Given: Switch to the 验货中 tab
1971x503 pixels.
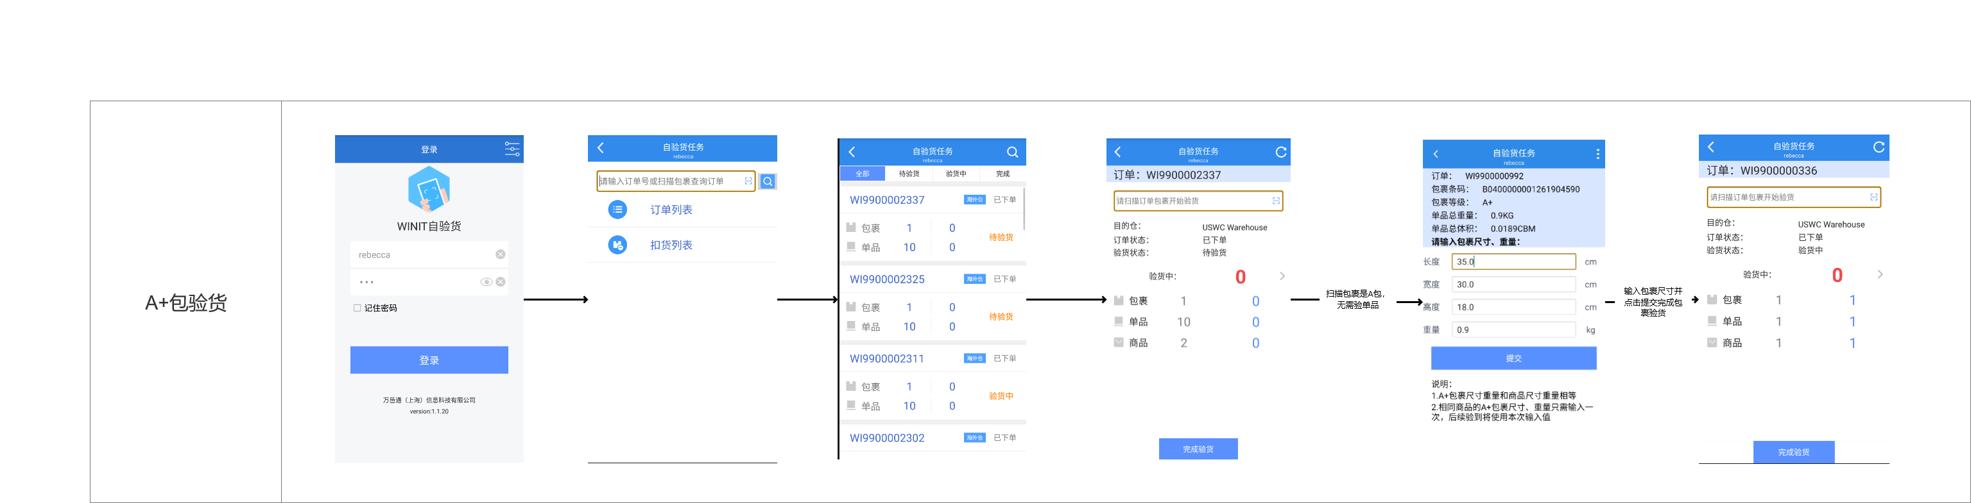Looking at the screenshot, I should 956,174.
